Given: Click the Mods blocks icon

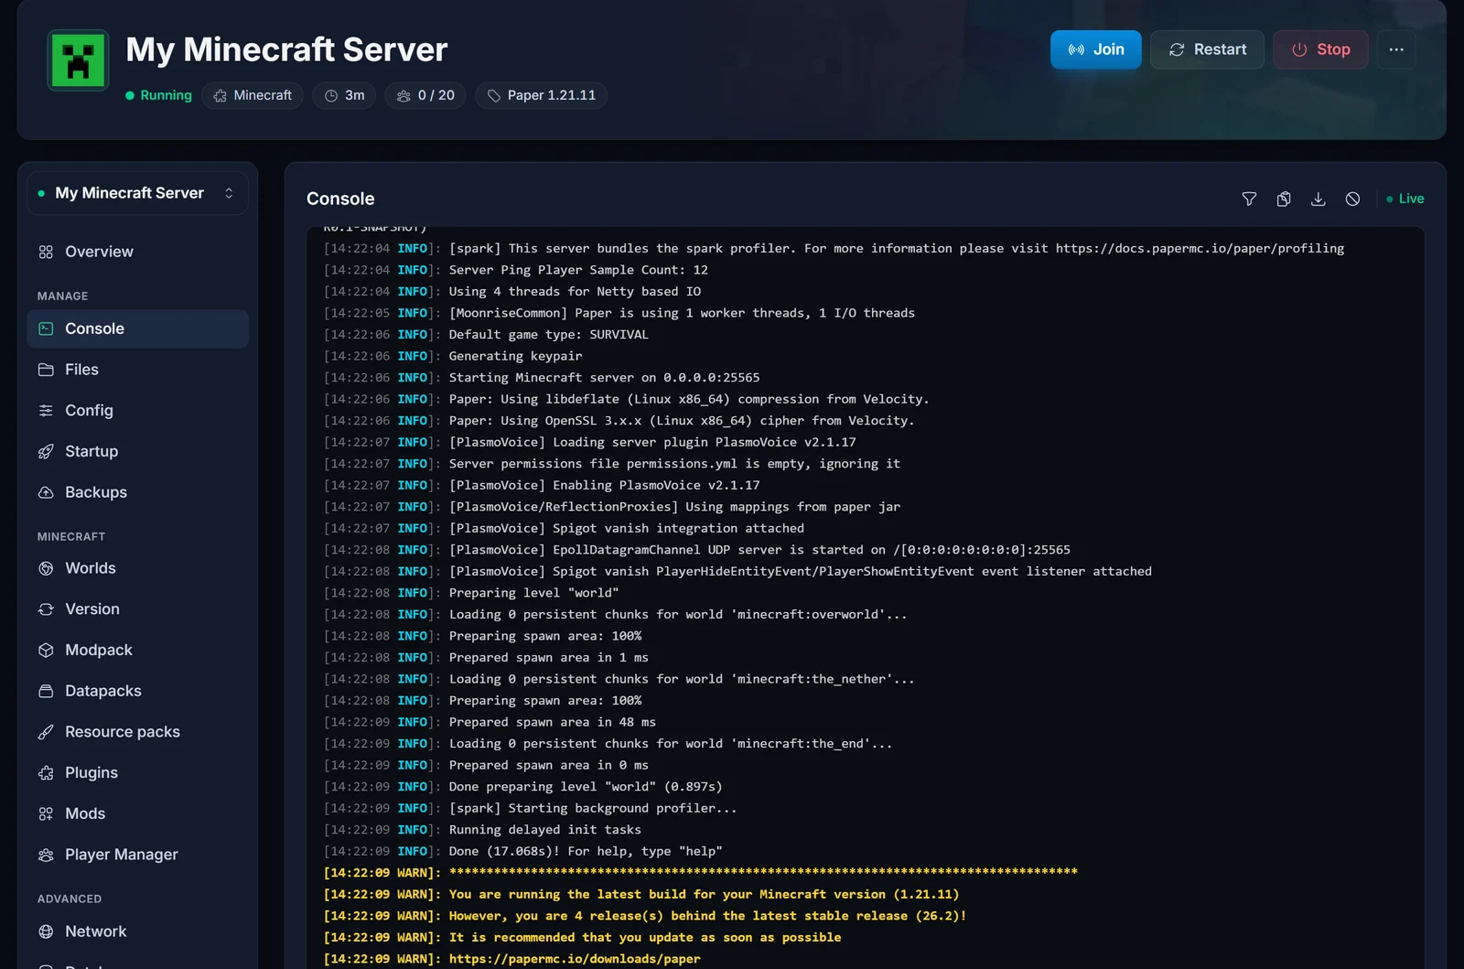Looking at the screenshot, I should [46, 813].
